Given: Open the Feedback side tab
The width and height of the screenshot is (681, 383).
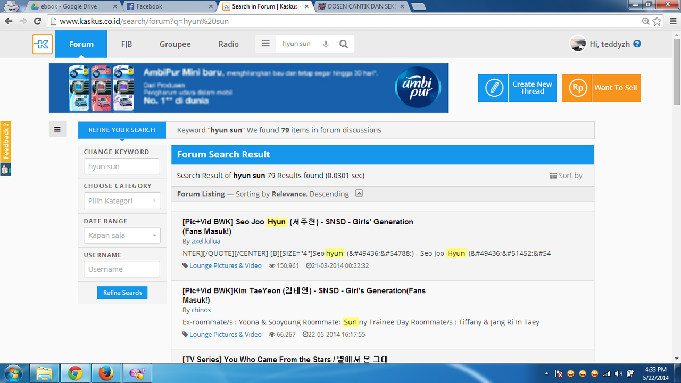Looking at the screenshot, I should pos(5,141).
